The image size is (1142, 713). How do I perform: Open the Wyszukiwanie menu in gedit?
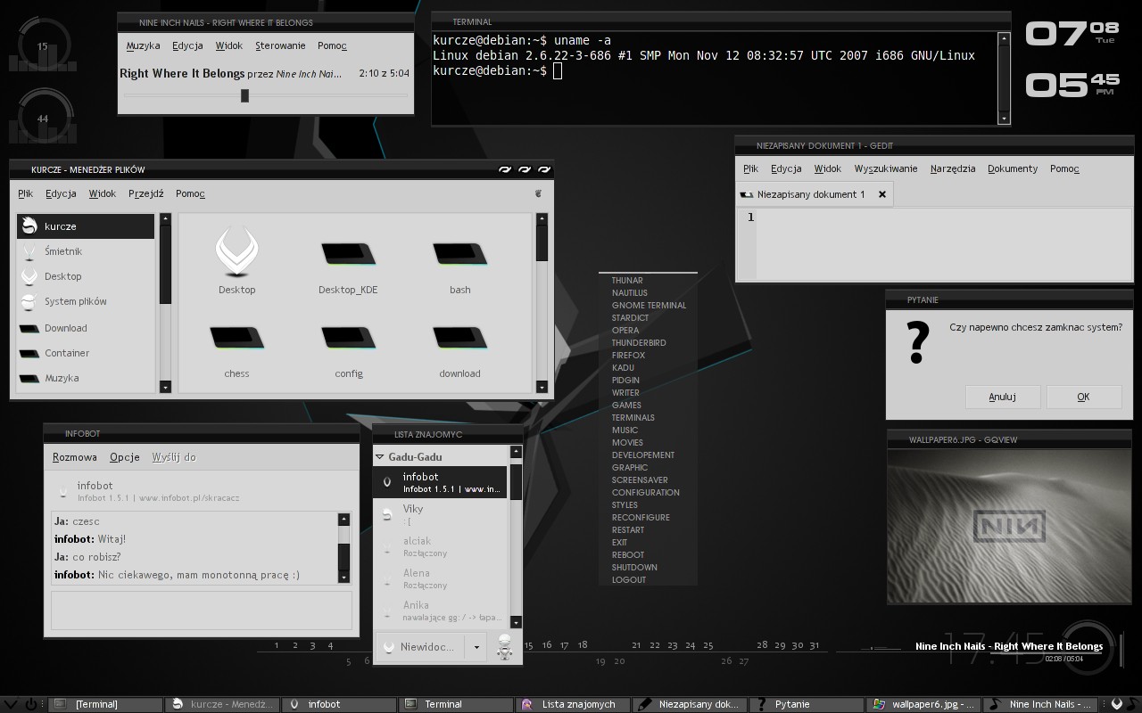click(886, 168)
